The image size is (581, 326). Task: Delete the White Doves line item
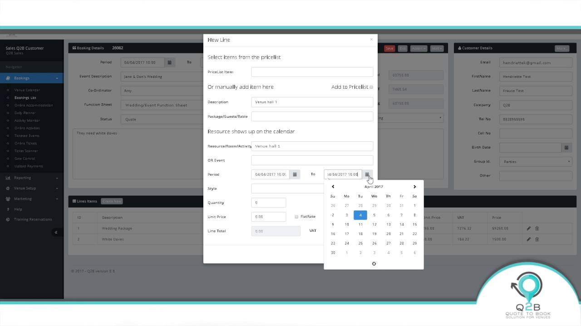pyautogui.click(x=537, y=240)
